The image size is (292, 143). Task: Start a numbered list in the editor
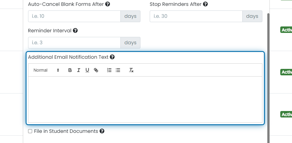109,70
